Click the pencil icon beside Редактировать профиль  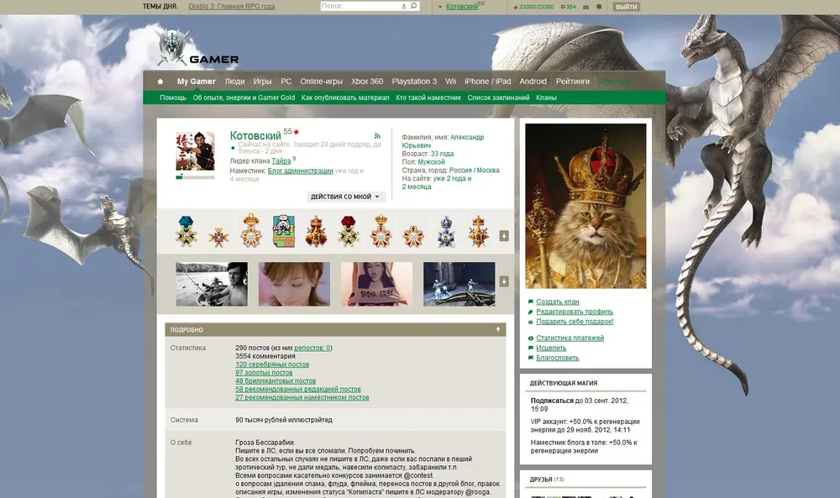(x=531, y=312)
